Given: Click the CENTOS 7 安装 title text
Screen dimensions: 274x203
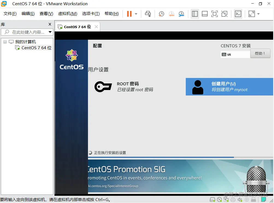Looking at the screenshot, I should (235, 46).
